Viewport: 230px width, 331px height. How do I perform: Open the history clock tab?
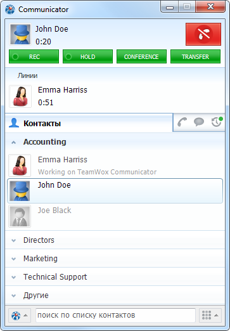coord(217,122)
